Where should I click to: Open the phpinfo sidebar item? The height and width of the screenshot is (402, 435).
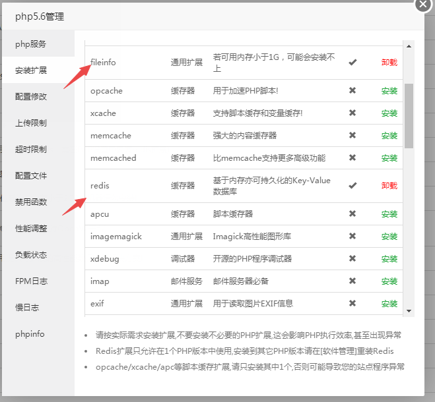pyautogui.click(x=30, y=334)
